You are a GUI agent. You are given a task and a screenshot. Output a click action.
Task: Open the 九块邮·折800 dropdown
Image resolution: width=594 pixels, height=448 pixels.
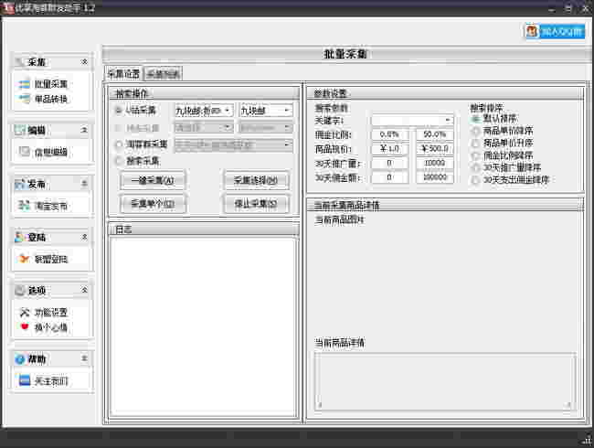[203, 110]
